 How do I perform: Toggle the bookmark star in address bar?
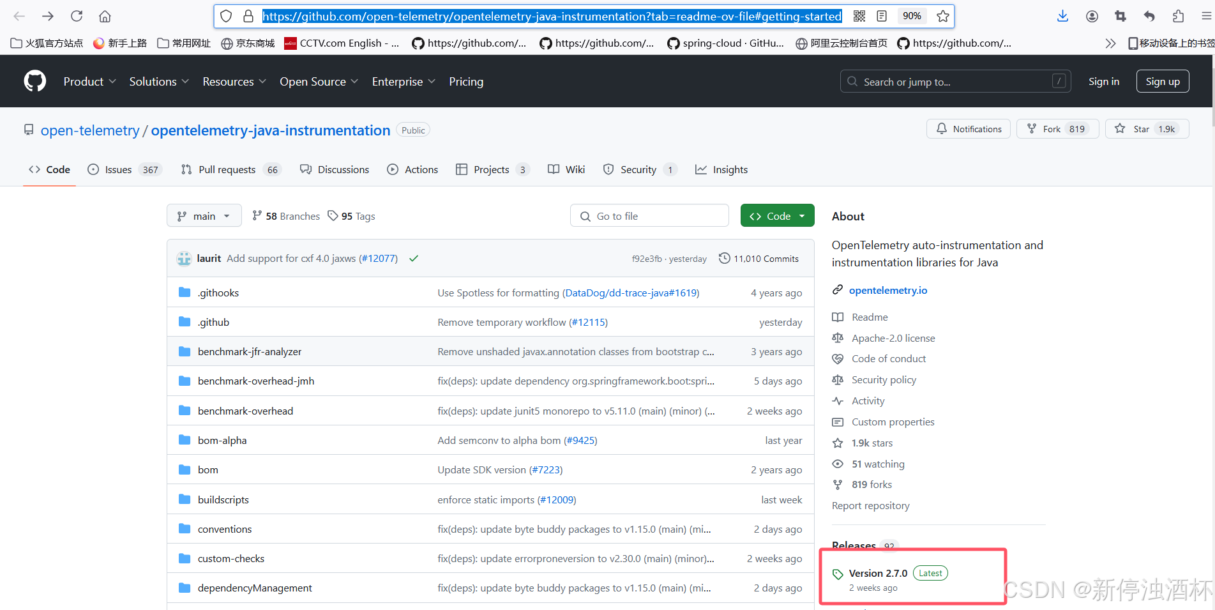[x=942, y=16]
